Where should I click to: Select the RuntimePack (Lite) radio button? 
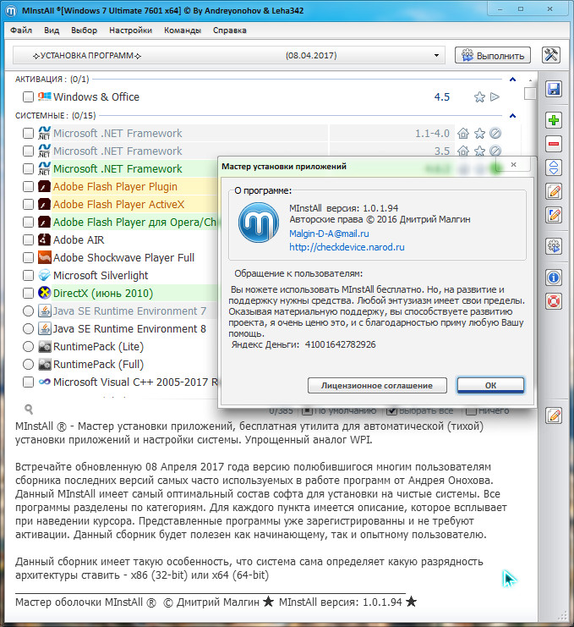(28, 346)
